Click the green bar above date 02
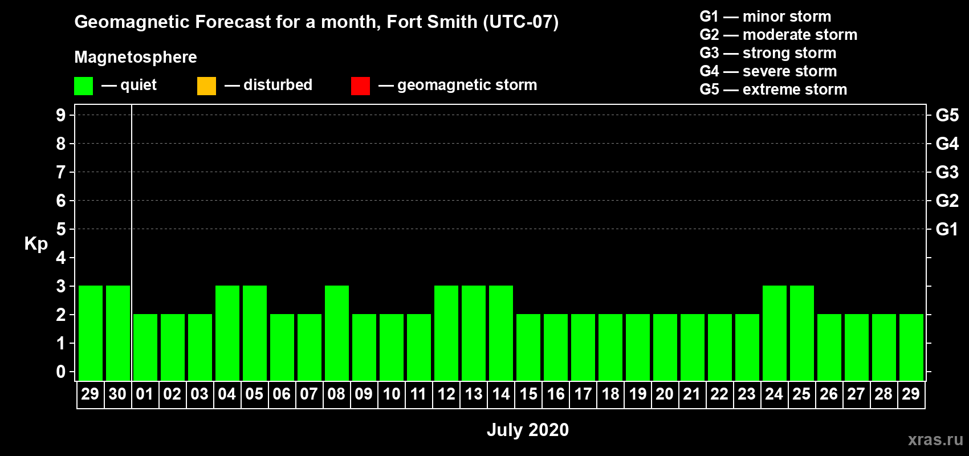Viewport: 969px width, 456px height. [173, 347]
